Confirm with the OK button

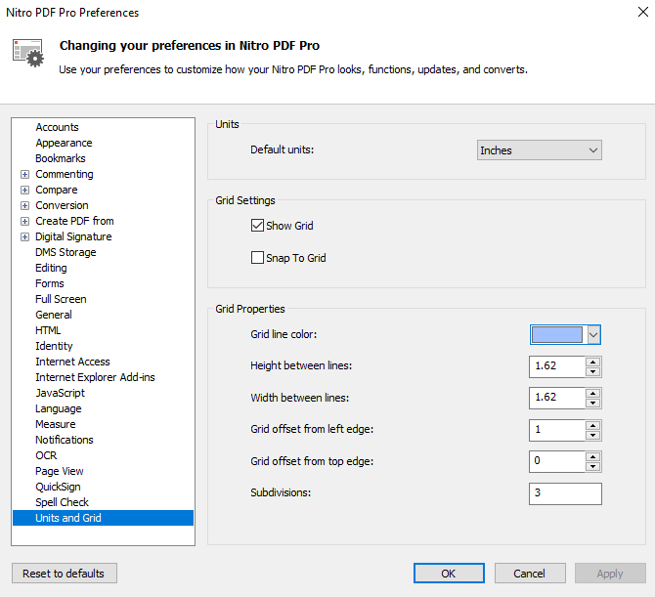pyautogui.click(x=449, y=574)
